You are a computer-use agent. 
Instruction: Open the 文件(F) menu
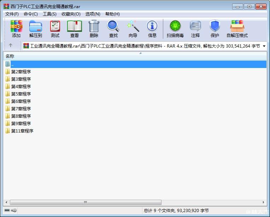point(12,14)
